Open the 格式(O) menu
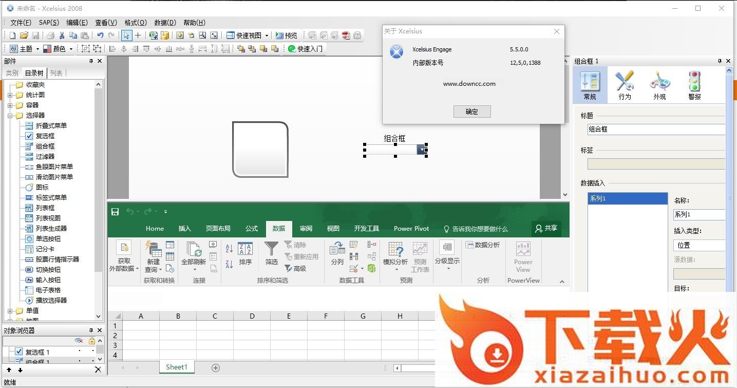This screenshot has height=388, width=737. 136,23
